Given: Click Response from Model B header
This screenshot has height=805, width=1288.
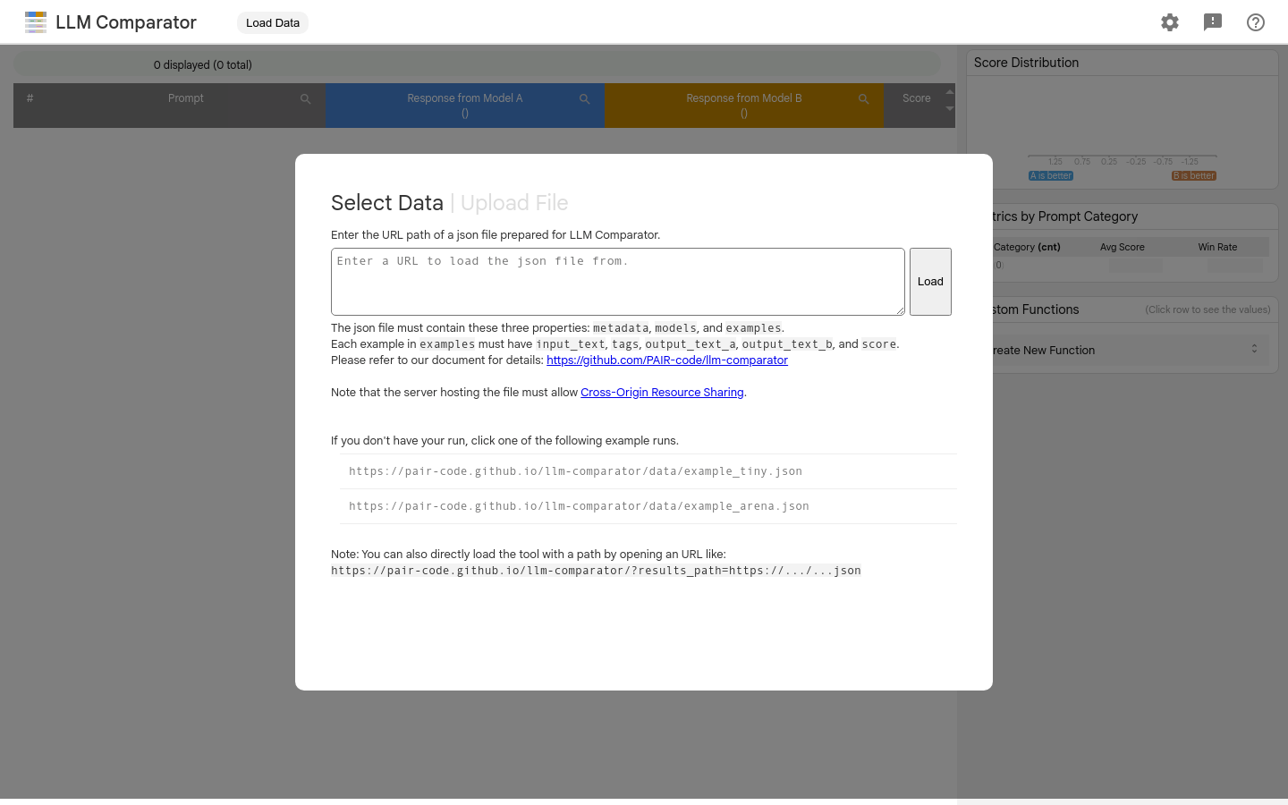Looking at the screenshot, I should 744,98.
